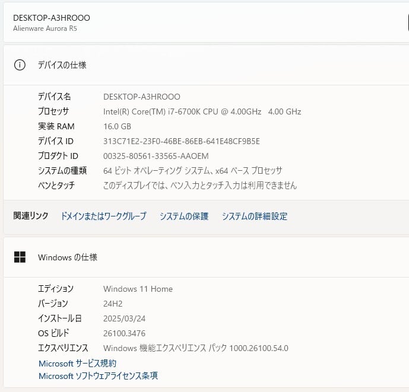The height and width of the screenshot is (392, 409).
Task: Click the 16.0 GB RAM value
Action: [x=117, y=126]
